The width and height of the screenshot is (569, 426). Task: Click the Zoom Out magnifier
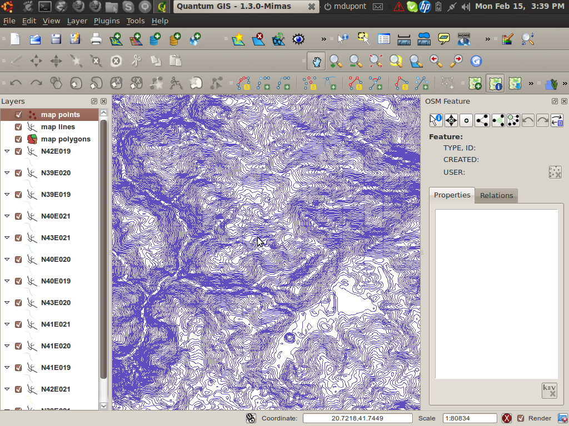pyautogui.click(x=355, y=61)
